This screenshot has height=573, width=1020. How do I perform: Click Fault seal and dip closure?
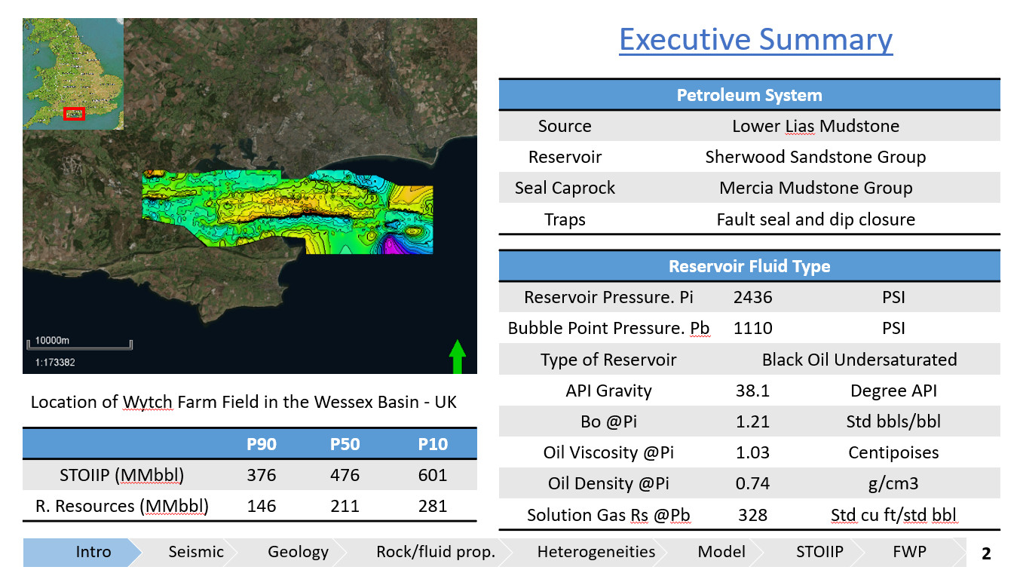[x=816, y=219]
